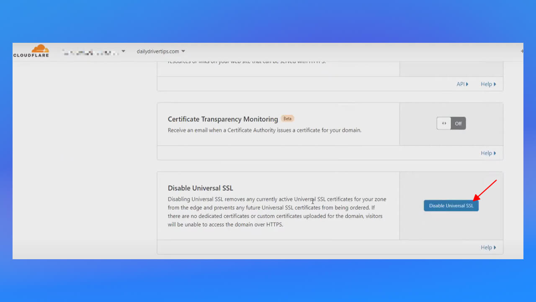The image size is (536, 302).
Task: Open Help under Certificate Transparency Monitoring
Action: (488, 153)
